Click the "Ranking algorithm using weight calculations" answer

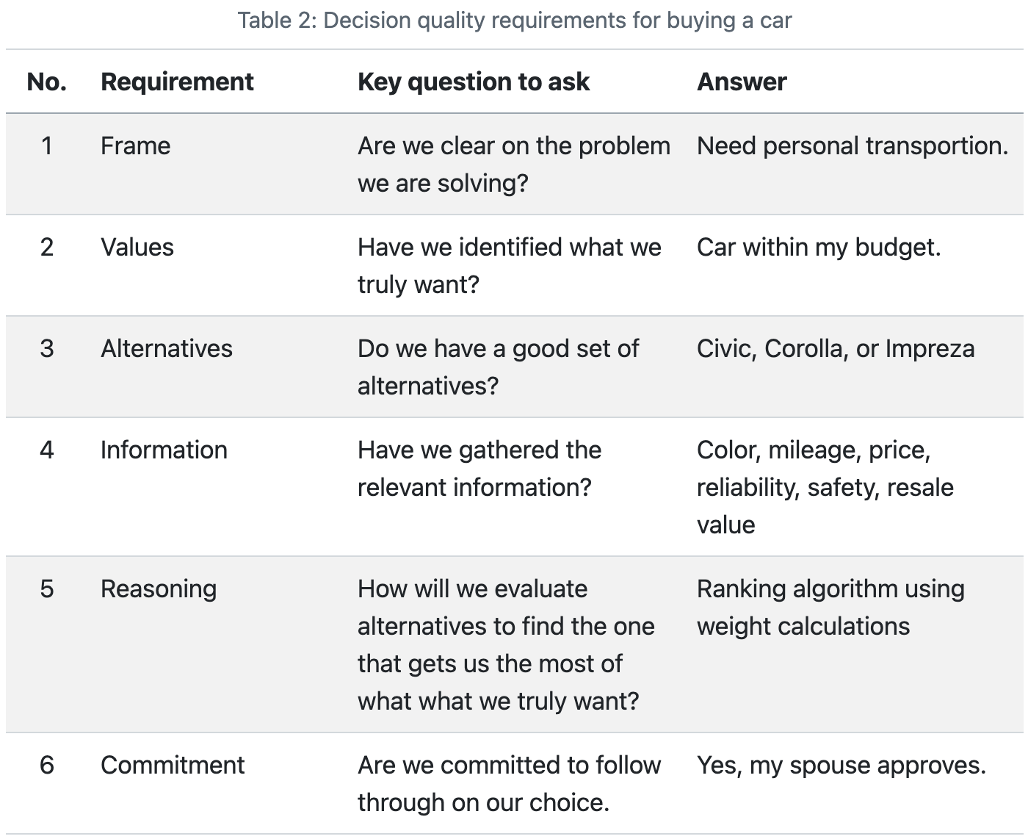point(830,607)
